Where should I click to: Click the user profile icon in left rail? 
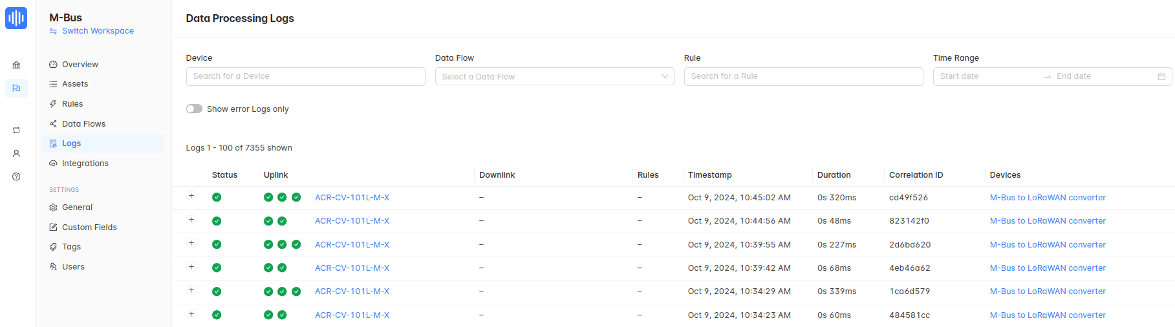(16, 154)
